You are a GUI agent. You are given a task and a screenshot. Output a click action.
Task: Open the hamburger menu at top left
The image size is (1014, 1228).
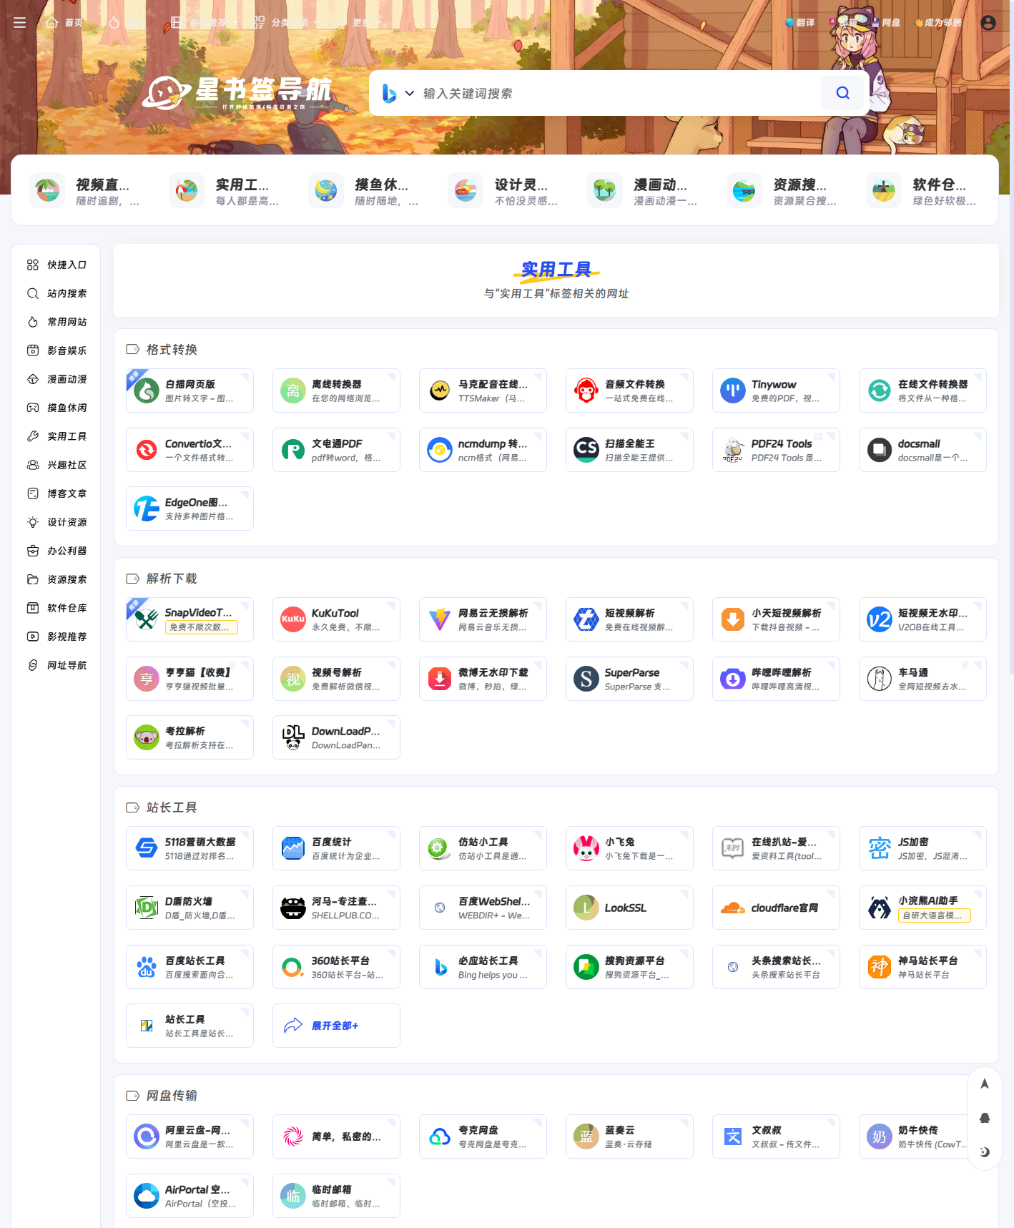click(19, 23)
